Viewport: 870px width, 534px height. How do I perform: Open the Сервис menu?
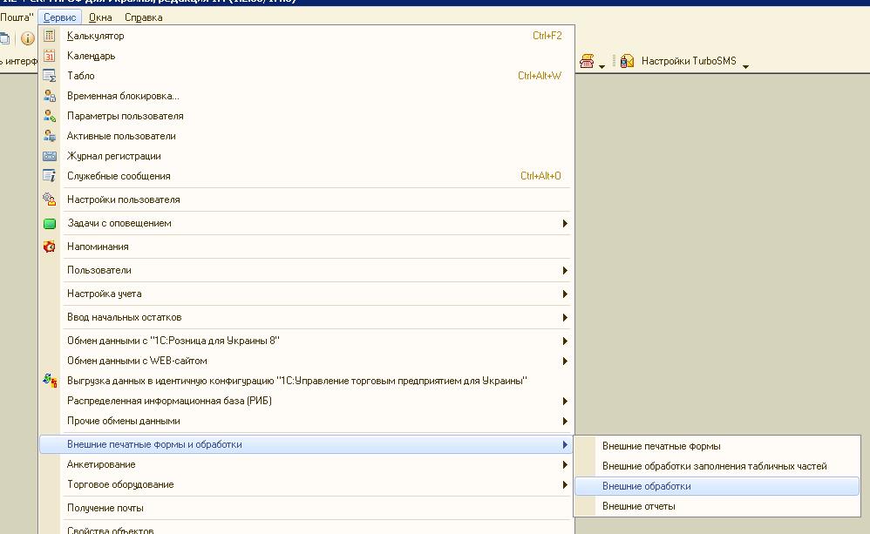tap(60, 17)
